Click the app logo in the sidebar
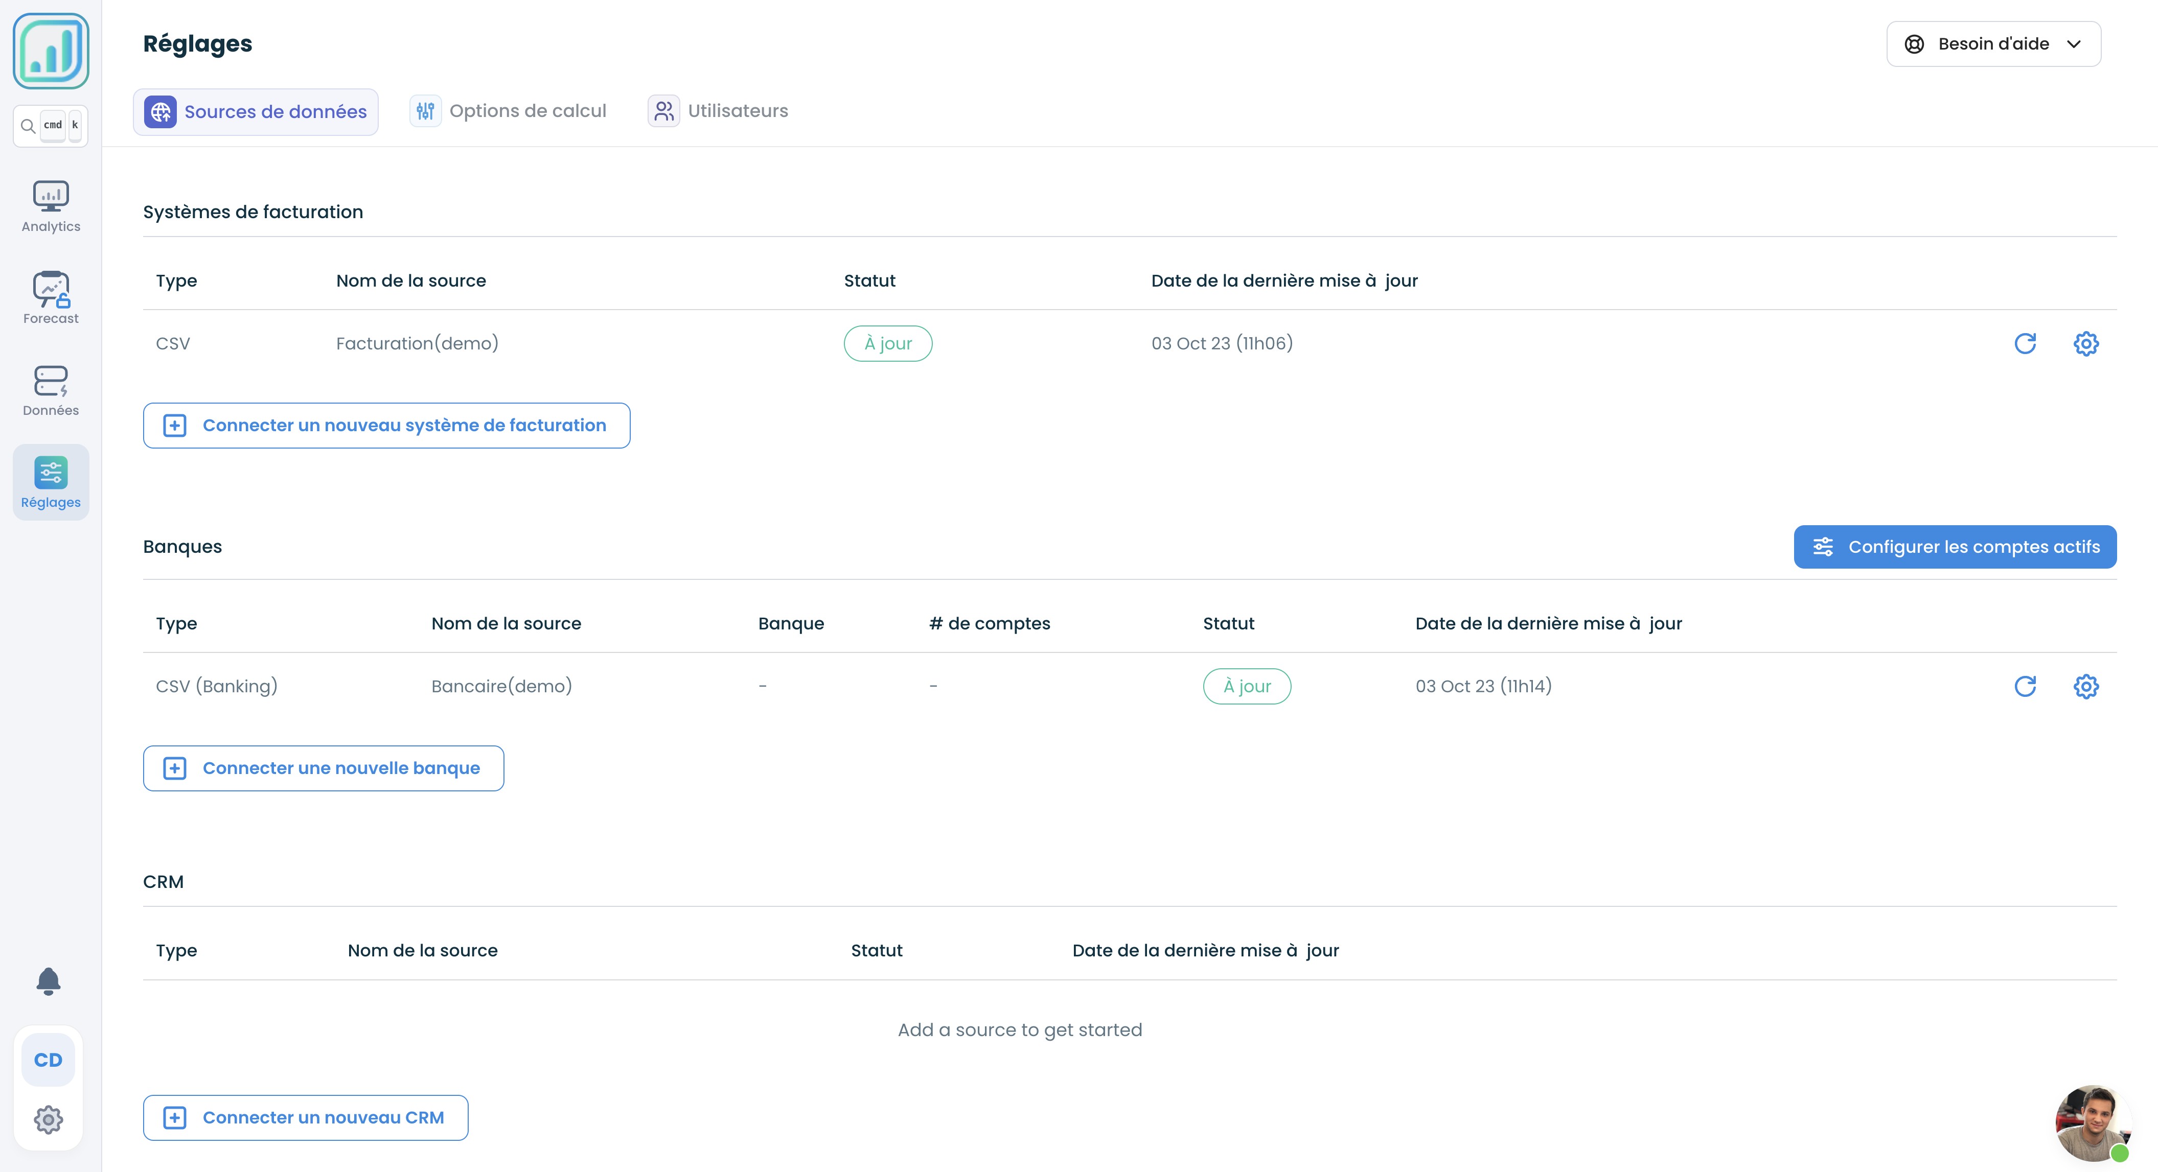This screenshot has width=2158, height=1172. click(51, 51)
